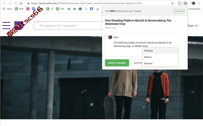Open the blank document bookmark

pos(86,9)
